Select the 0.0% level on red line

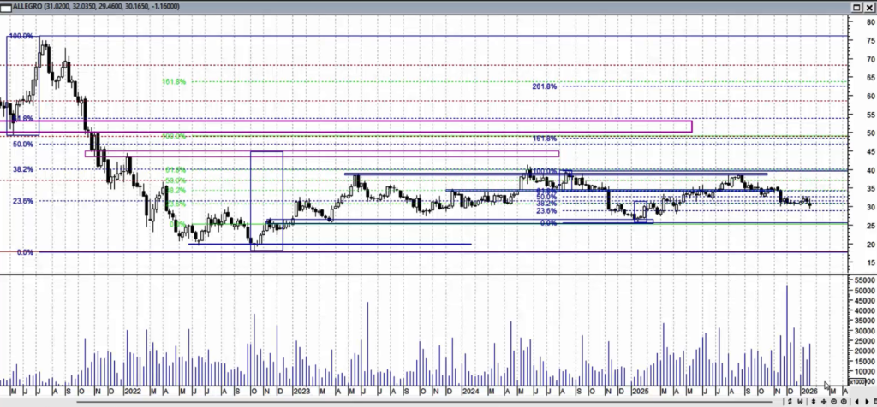click(x=25, y=253)
